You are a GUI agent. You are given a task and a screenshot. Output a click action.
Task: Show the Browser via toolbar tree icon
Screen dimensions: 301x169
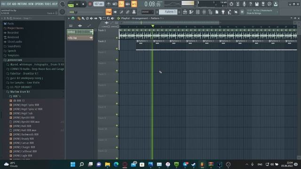210,12
